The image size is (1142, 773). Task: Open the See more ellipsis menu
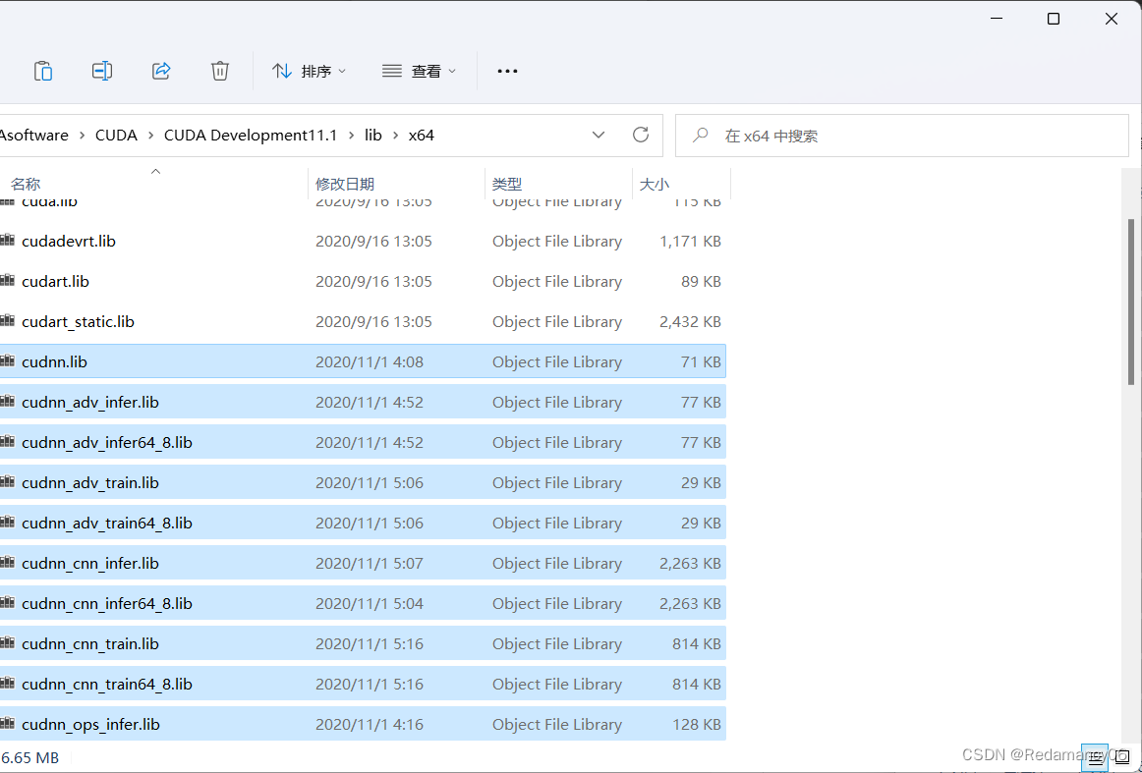tap(507, 71)
